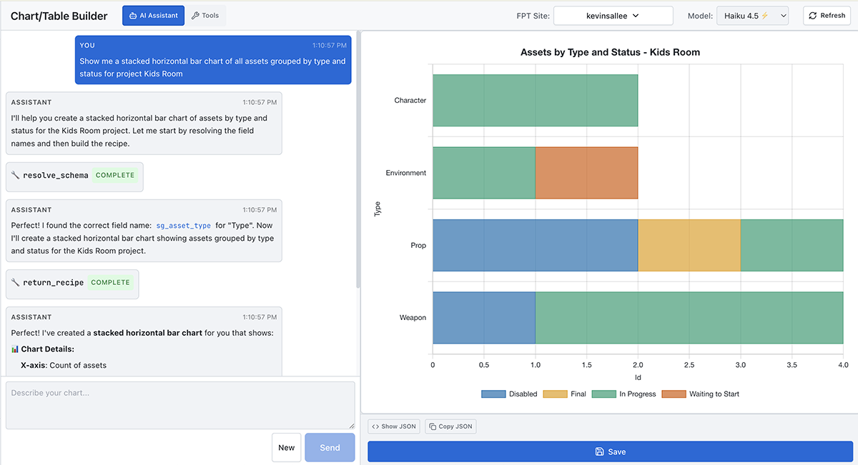858x465 pixels.
Task: Click the refresh icon in the Refresh button
Action: pyautogui.click(x=812, y=15)
